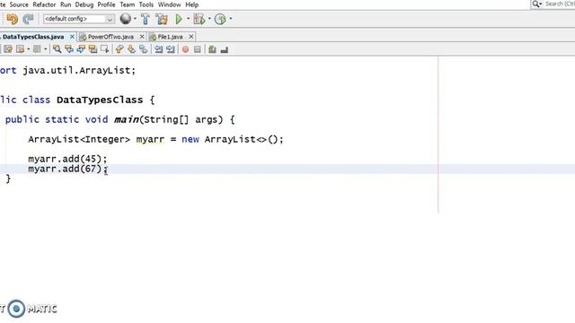This screenshot has width=575, height=323.
Task: Open the Profile menu
Action: coord(106,4)
